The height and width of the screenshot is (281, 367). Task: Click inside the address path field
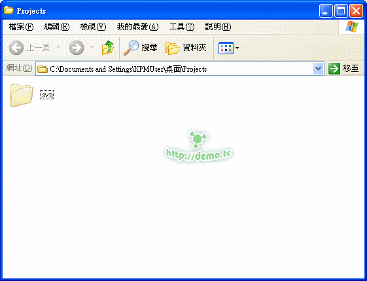[x=180, y=69]
